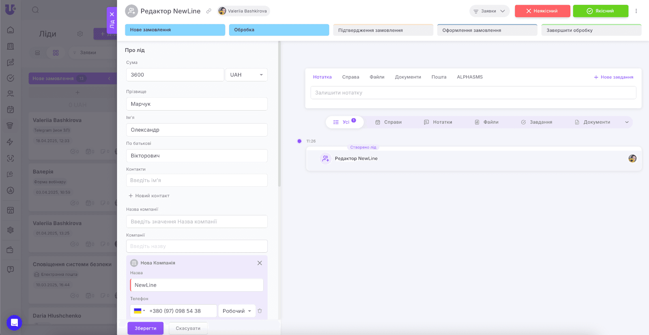The height and width of the screenshot is (335, 649).
Task: Select the Обробка stage
Action: point(279,30)
